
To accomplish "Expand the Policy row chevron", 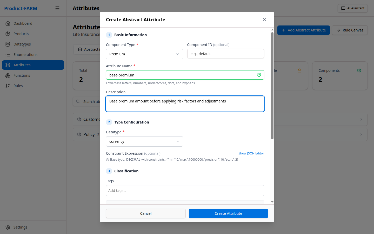I will coord(361,134).
